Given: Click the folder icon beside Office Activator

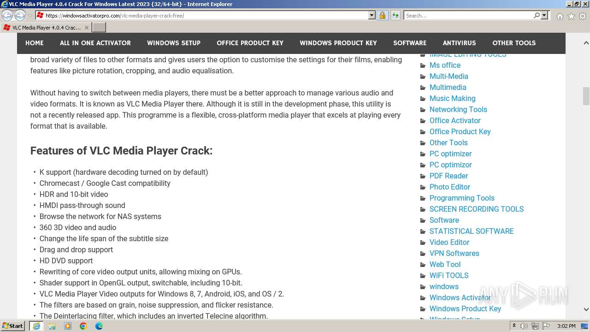Looking at the screenshot, I should [423, 121].
